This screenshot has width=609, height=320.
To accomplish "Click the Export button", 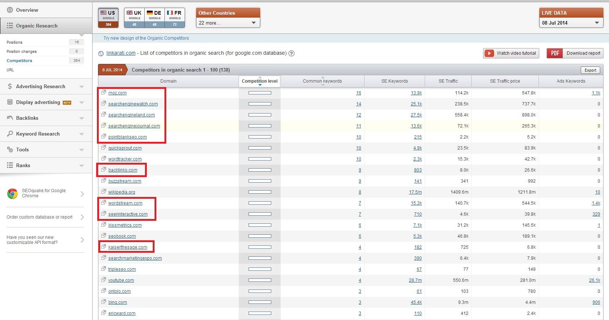I will [x=590, y=70].
